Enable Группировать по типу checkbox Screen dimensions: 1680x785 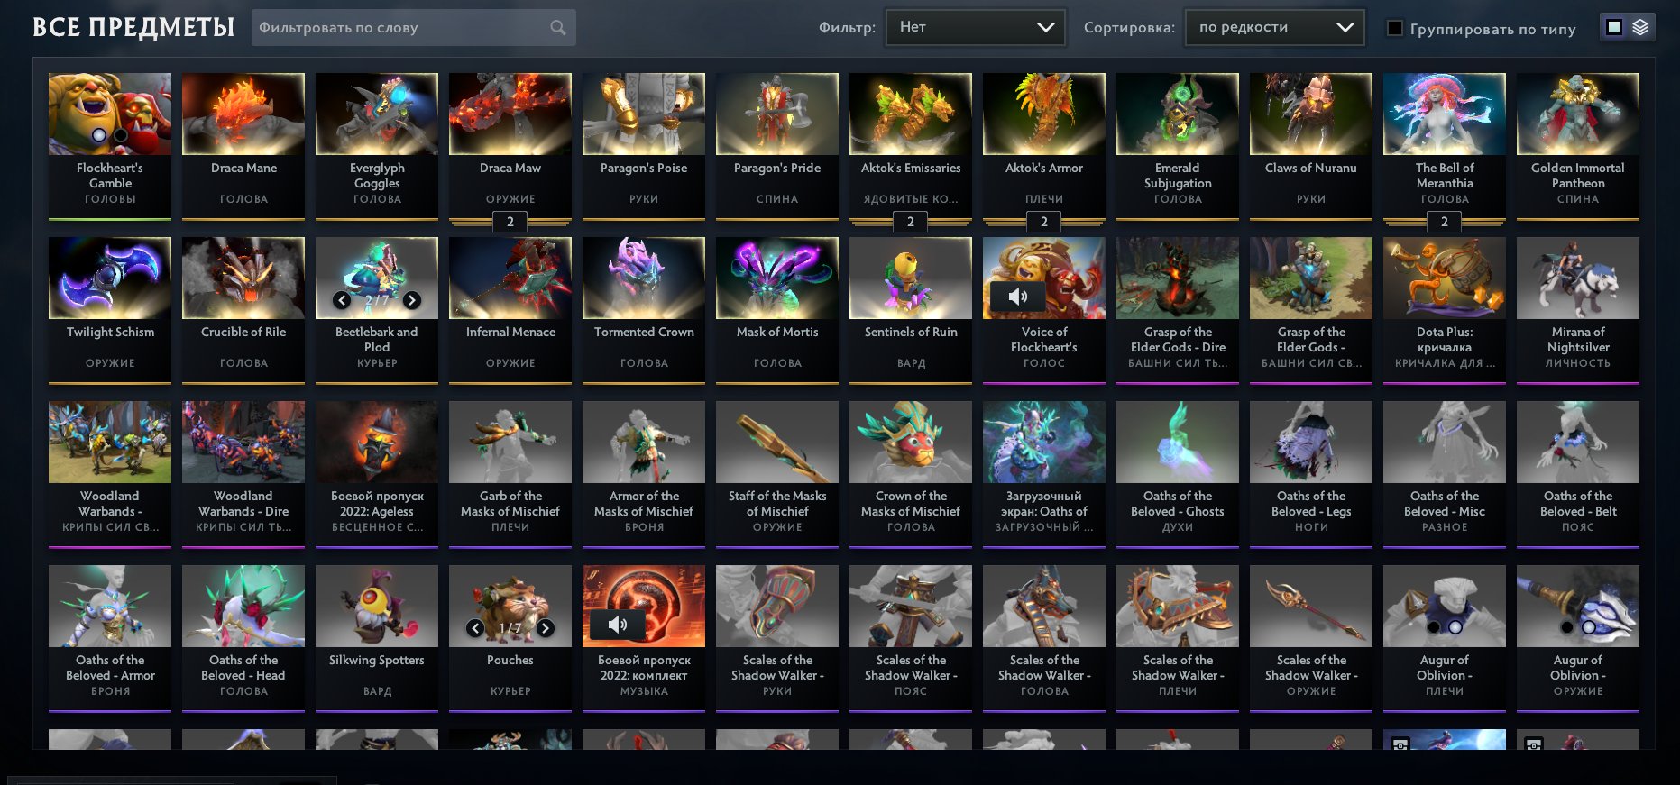pyautogui.click(x=1395, y=29)
